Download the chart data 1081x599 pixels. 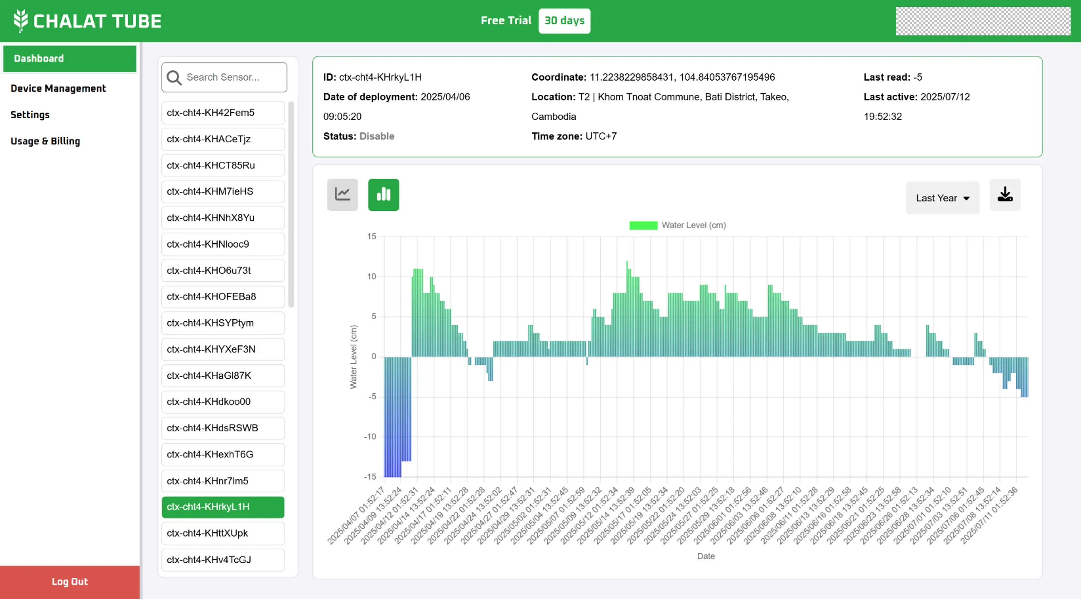(1005, 195)
